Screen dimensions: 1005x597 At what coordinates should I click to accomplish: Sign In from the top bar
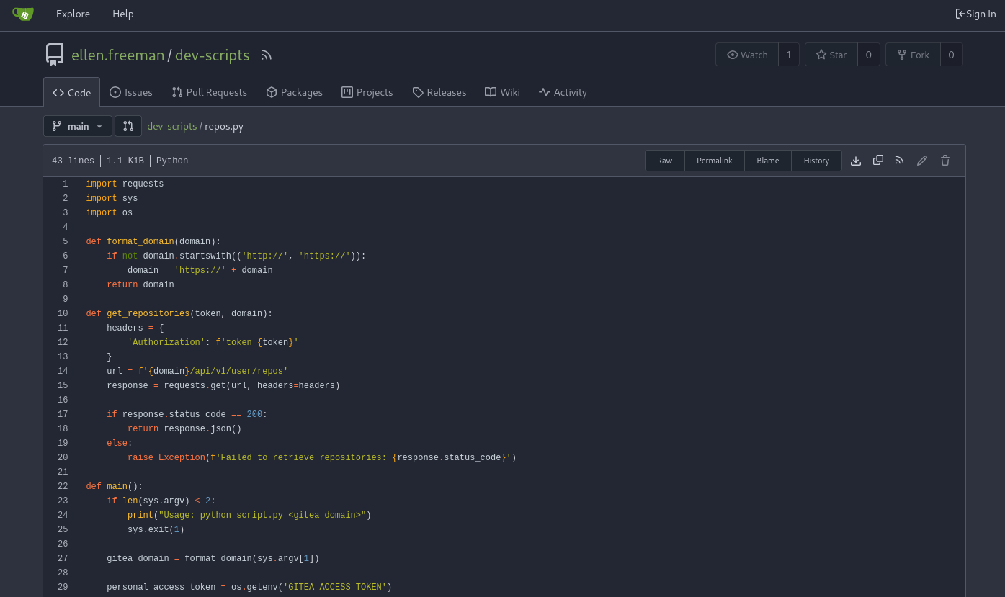click(x=975, y=14)
